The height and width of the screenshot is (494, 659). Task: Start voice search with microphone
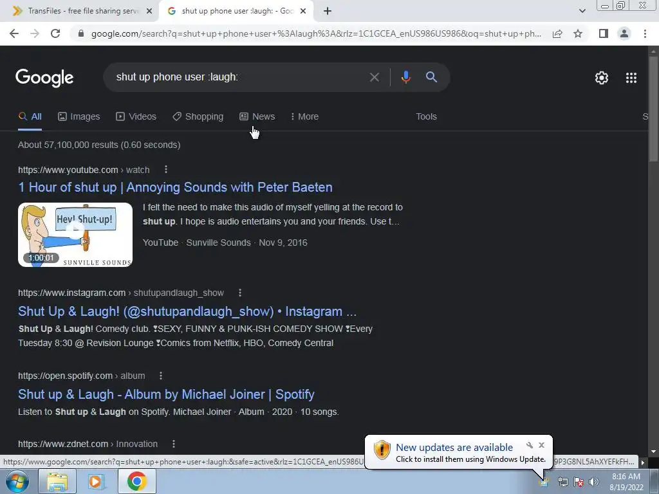click(405, 77)
